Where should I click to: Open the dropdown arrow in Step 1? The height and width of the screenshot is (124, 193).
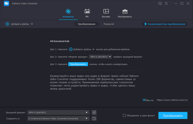pos(93,49)
